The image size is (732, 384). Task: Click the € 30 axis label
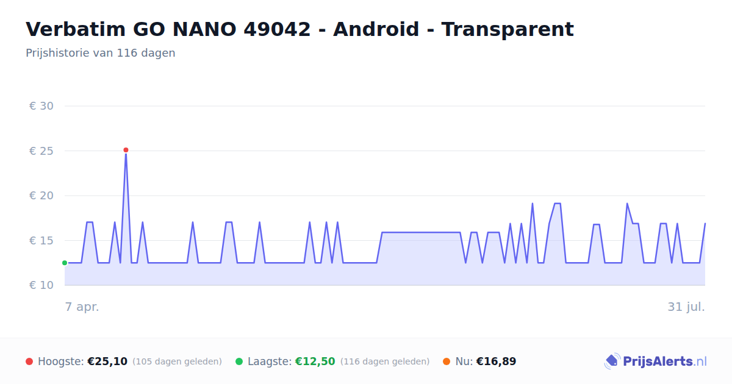tap(41, 106)
